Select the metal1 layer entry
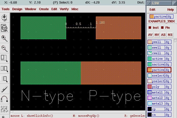The height and width of the screenshot is (118, 177). (x=159, y=92)
